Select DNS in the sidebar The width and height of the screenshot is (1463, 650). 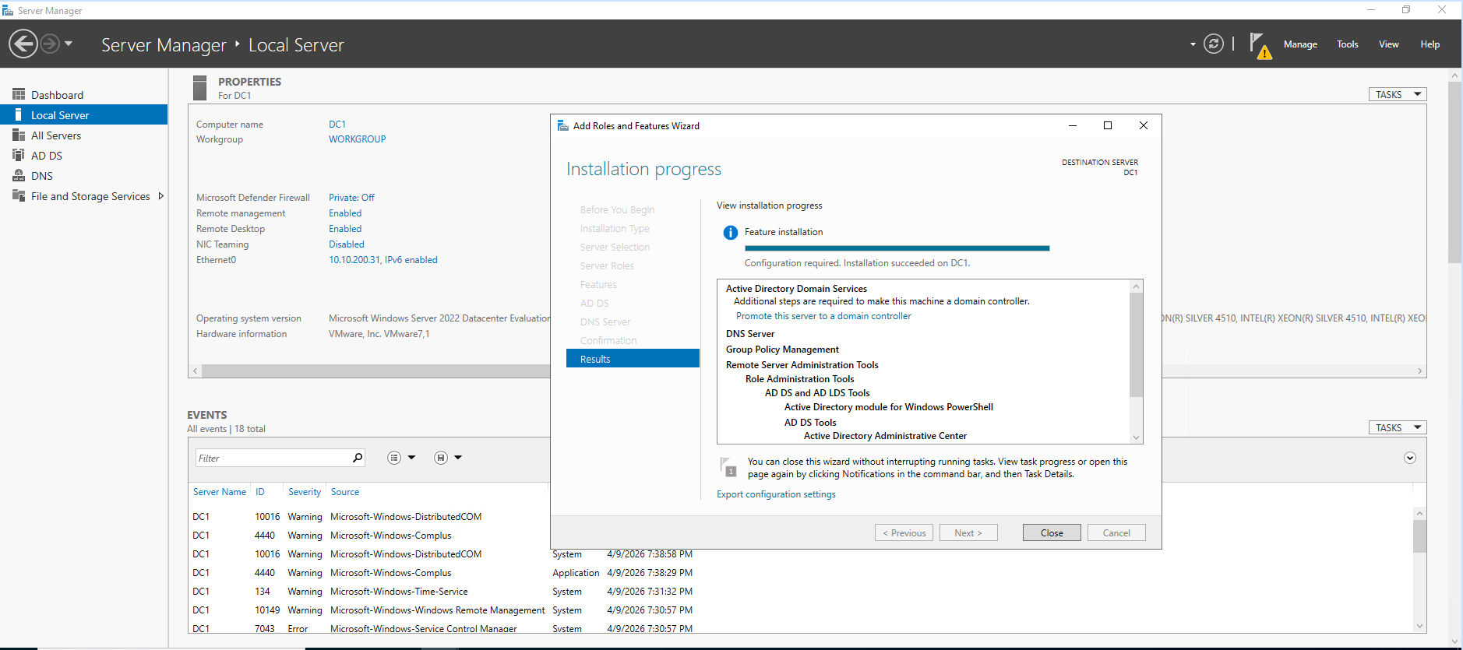coord(42,176)
